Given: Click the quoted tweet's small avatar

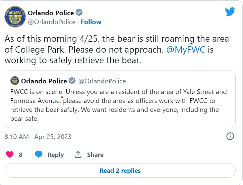Looking at the screenshot, I should (x=15, y=81).
